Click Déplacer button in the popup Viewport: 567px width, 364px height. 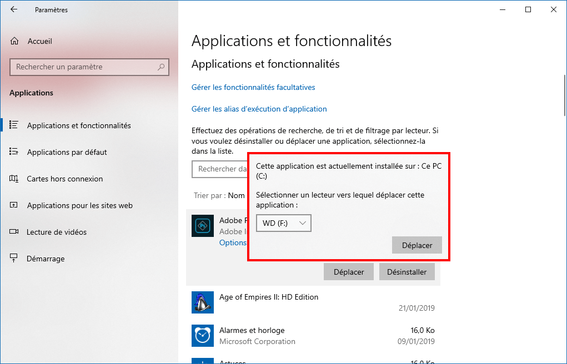tap(417, 245)
